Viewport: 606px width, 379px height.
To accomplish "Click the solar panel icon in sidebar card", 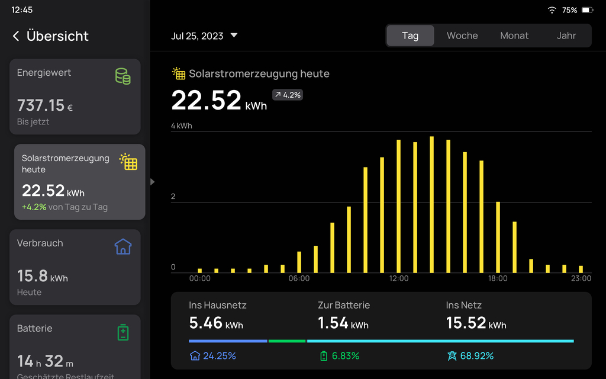I will [128, 162].
